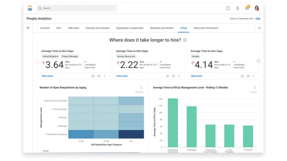Click the Search input field
The image size is (287, 161).
(77, 8)
